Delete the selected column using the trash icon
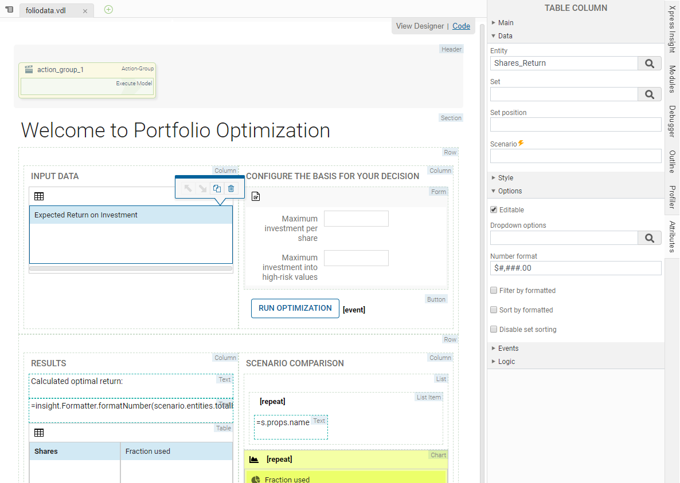 point(231,188)
